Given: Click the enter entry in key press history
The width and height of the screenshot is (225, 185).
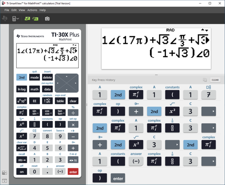Looking at the screenshot, I should 118,178.
